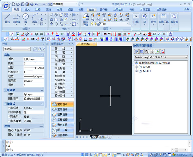Image resolution: width=193 pixels, height=157 pixels.
Task: Click the GstarCAD application logo button
Action: coord(6,6)
